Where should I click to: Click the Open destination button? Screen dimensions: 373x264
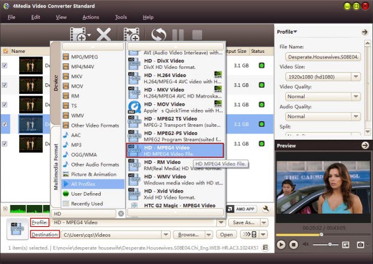(x=227, y=235)
